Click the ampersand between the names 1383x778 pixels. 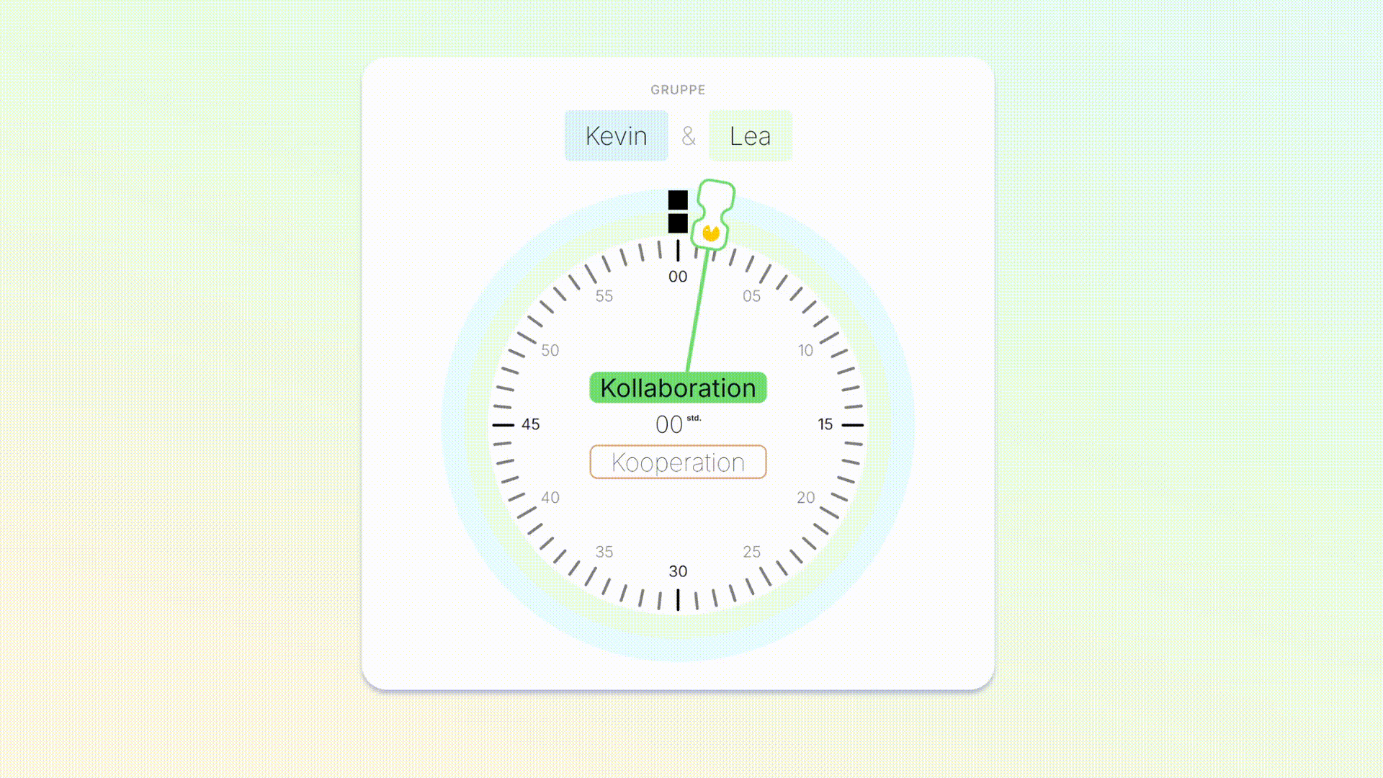click(x=689, y=135)
